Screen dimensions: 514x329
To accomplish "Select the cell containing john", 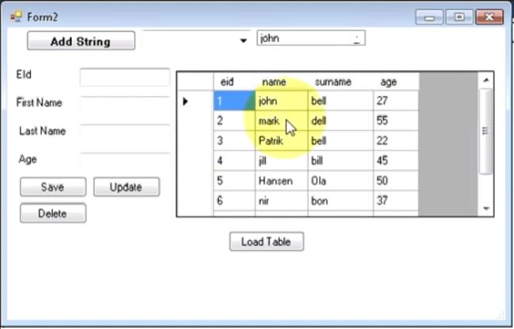I will point(282,101).
